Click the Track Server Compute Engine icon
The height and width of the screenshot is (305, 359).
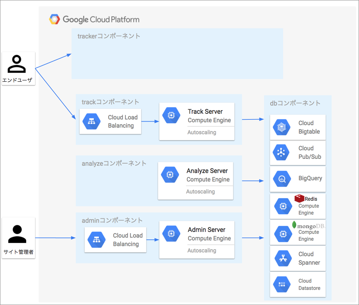coord(171,115)
